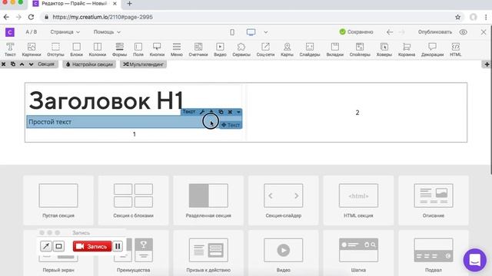Add a Карты element
This screenshot has height=276, width=492.
click(x=287, y=49)
